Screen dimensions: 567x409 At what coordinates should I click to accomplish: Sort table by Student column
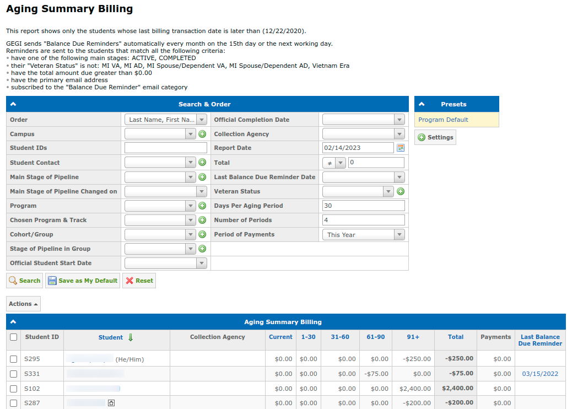(111, 337)
